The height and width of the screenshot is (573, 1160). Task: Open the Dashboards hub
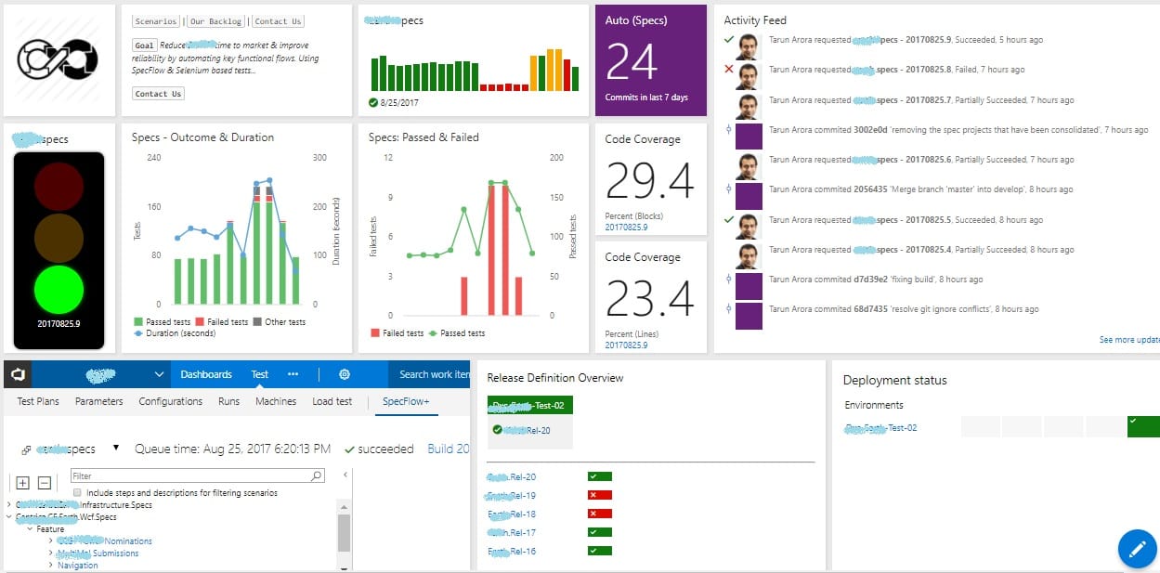click(x=206, y=374)
